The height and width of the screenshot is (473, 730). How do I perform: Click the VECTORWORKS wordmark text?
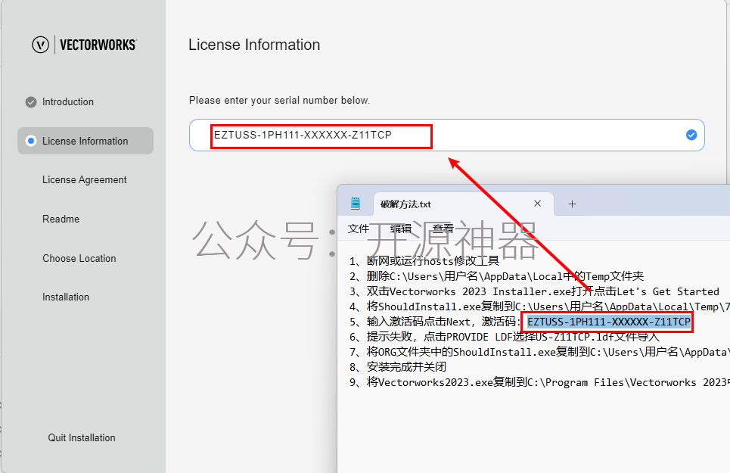point(98,45)
